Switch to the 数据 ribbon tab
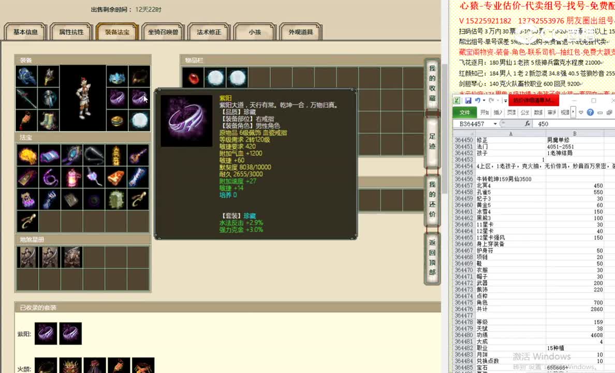Viewport: 615px width, 373px height. pyautogui.click(x=537, y=112)
